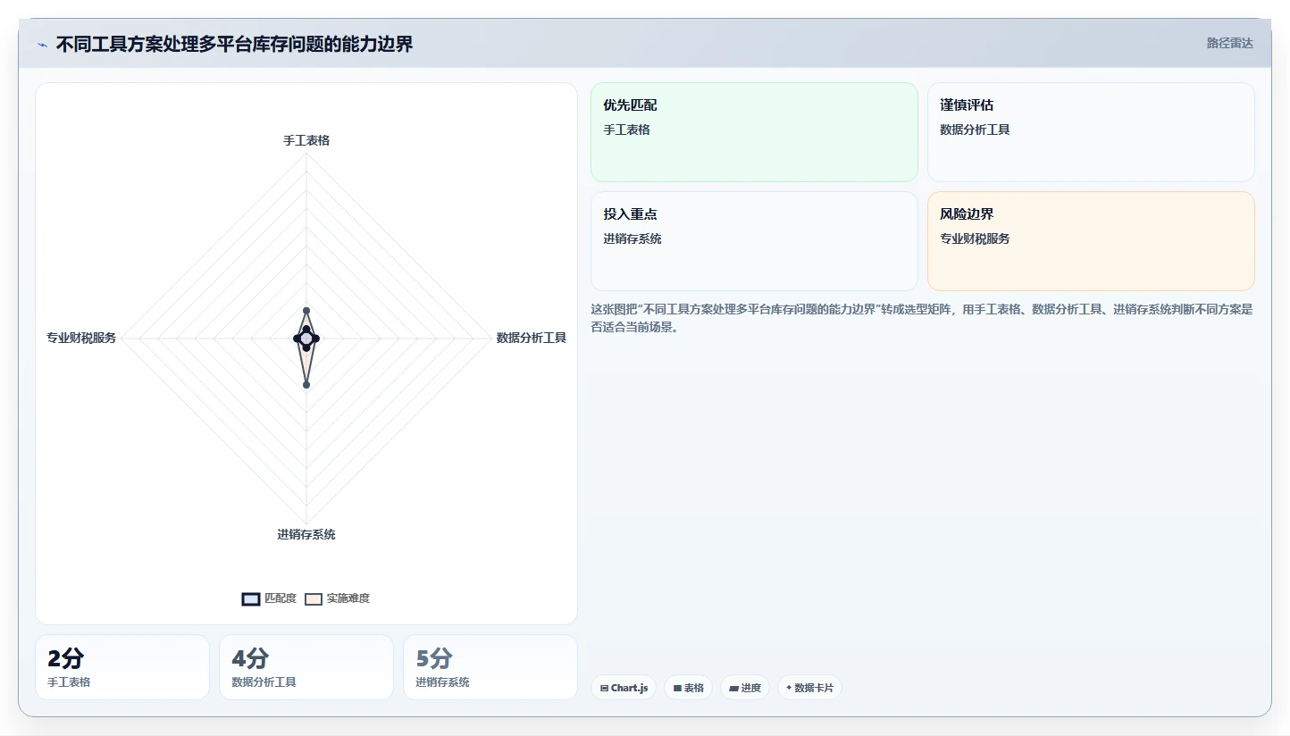Screen dimensions: 1290x736
Task: Click the 进销存系统 radar axis label
Action: (x=306, y=534)
